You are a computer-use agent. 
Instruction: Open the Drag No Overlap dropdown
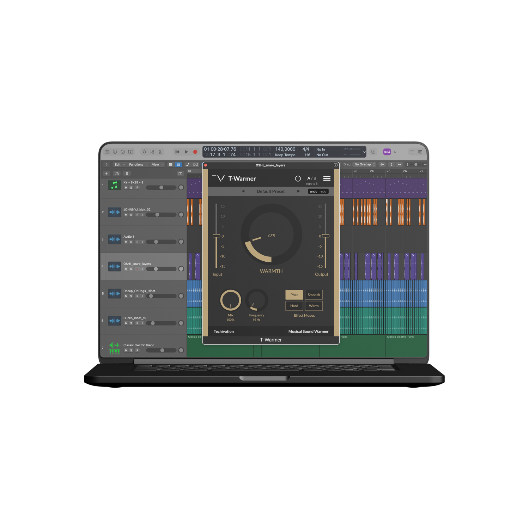365,164
